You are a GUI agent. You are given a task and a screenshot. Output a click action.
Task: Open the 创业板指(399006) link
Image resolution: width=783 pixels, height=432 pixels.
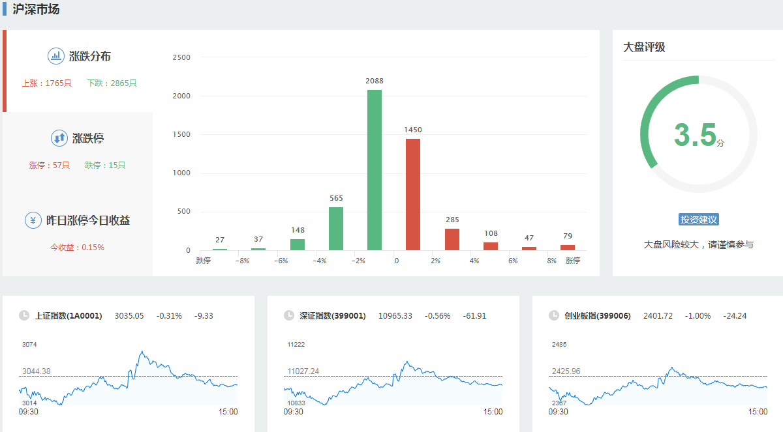pos(598,316)
